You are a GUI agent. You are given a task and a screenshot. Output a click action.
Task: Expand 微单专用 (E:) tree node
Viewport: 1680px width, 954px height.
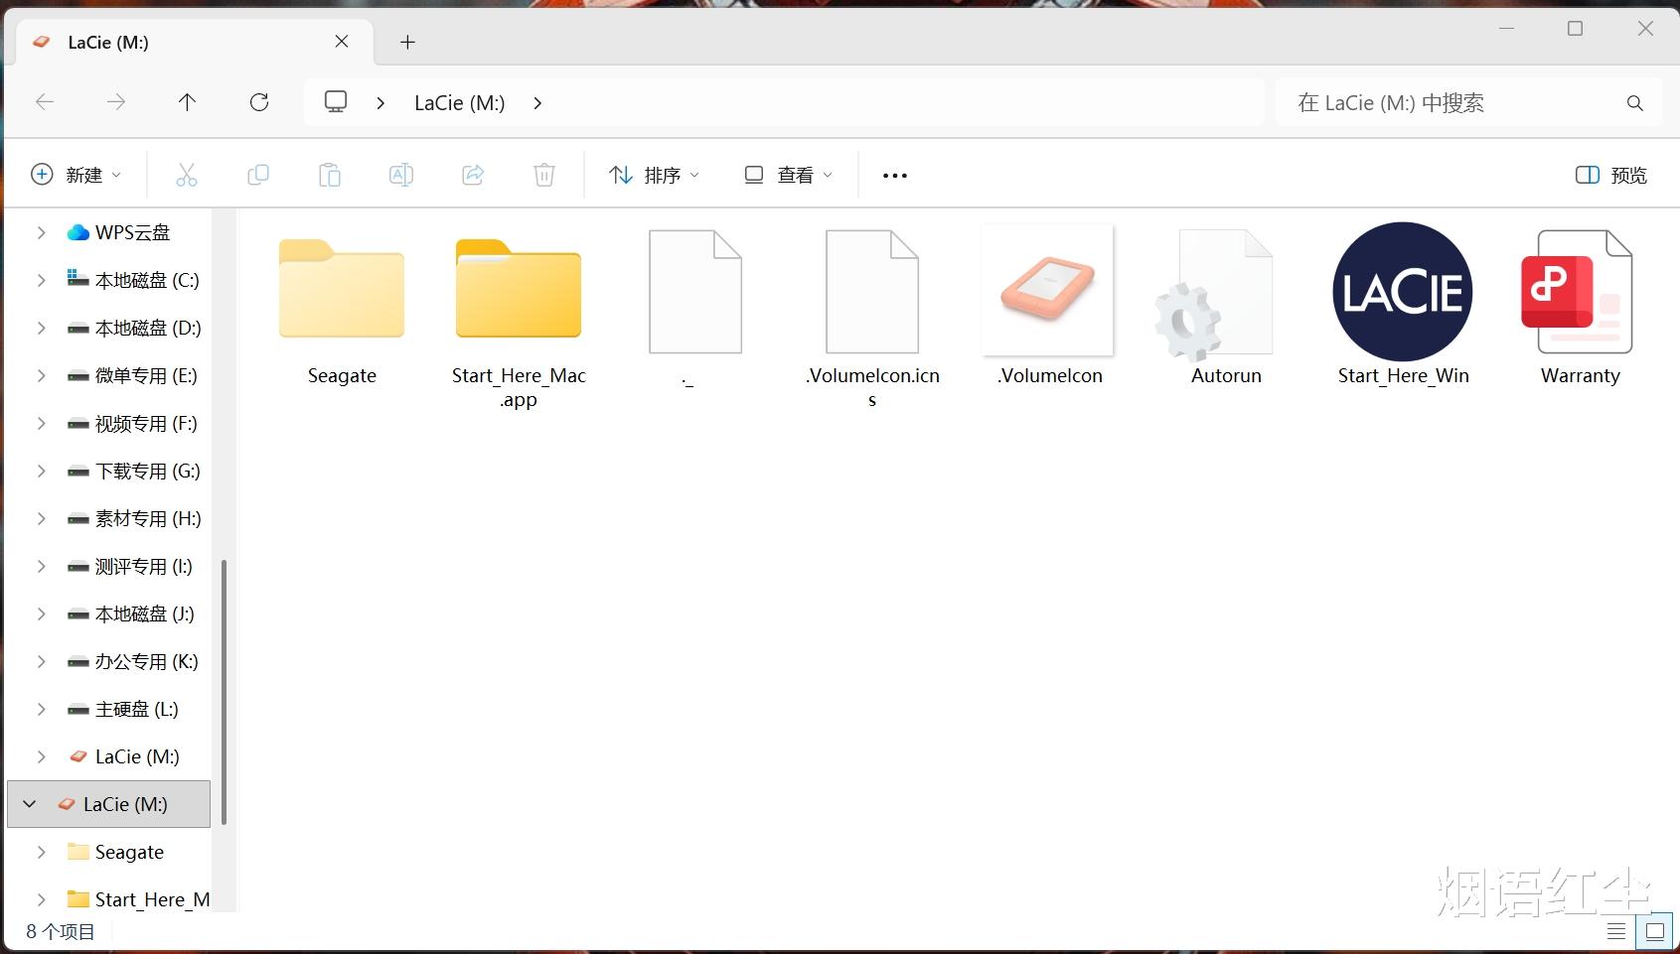coord(41,375)
